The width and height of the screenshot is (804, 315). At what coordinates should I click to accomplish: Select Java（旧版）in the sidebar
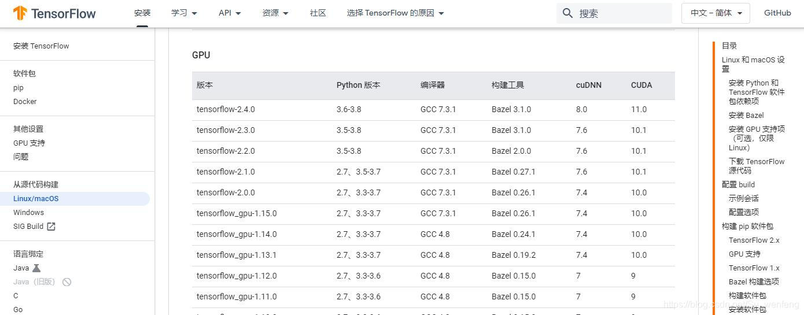tap(35, 282)
